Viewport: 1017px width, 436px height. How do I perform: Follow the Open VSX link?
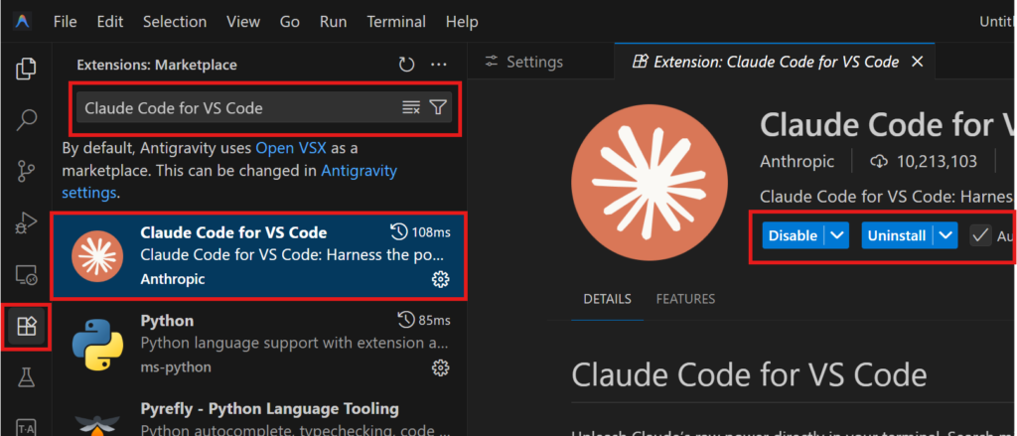tap(291, 149)
